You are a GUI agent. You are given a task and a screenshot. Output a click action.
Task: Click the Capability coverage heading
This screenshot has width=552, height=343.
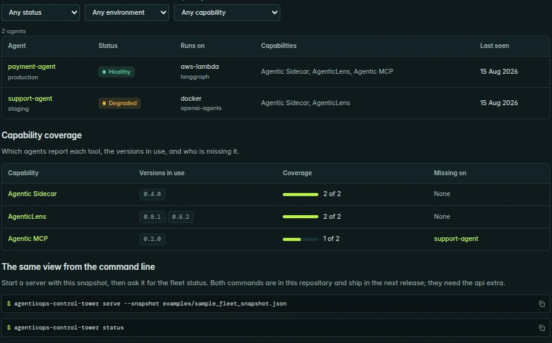pos(42,136)
